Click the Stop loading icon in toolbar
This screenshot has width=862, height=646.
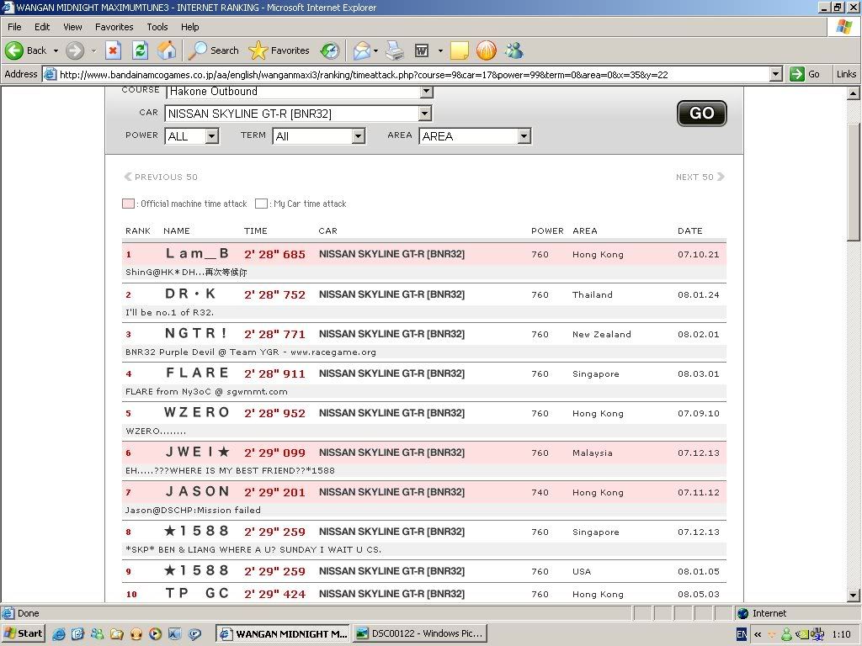click(113, 50)
